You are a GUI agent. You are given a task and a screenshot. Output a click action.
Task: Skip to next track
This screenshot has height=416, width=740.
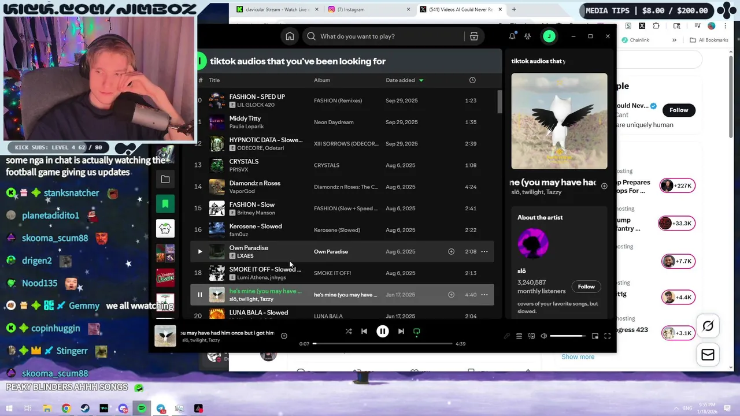[401, 332]
